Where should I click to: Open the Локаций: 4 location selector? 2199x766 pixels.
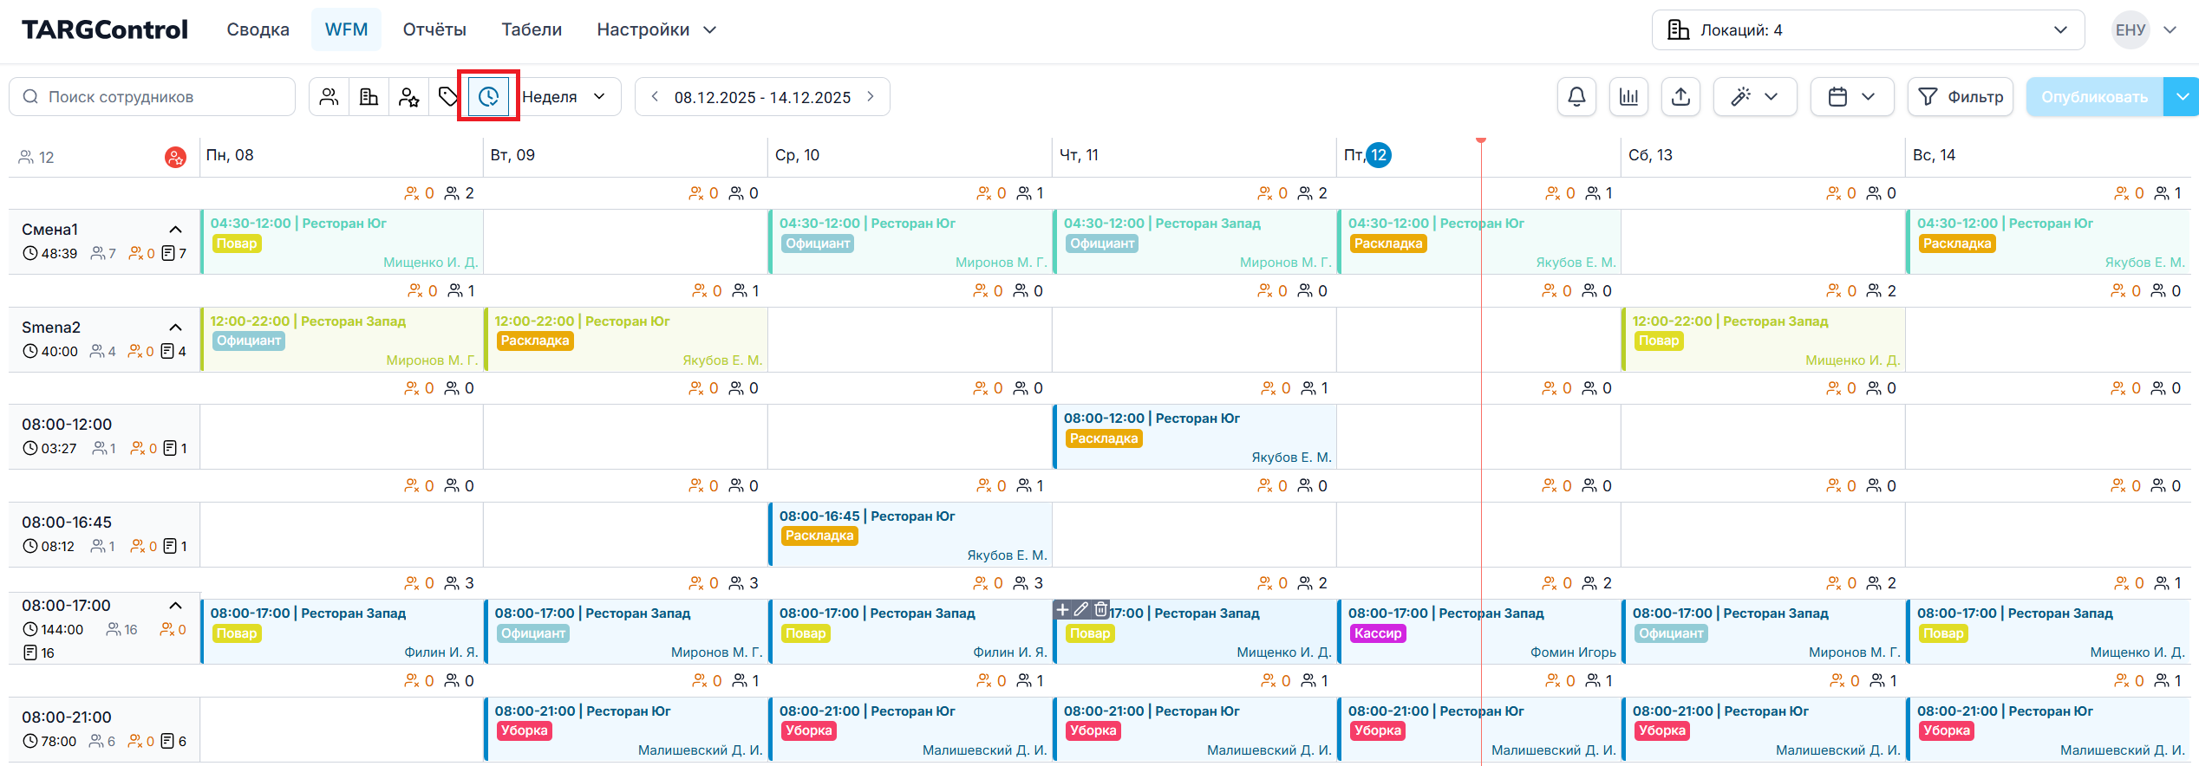coord(1867,30)
